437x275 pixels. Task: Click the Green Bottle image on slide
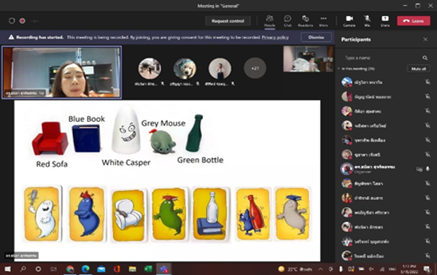(x=194, y=133)
